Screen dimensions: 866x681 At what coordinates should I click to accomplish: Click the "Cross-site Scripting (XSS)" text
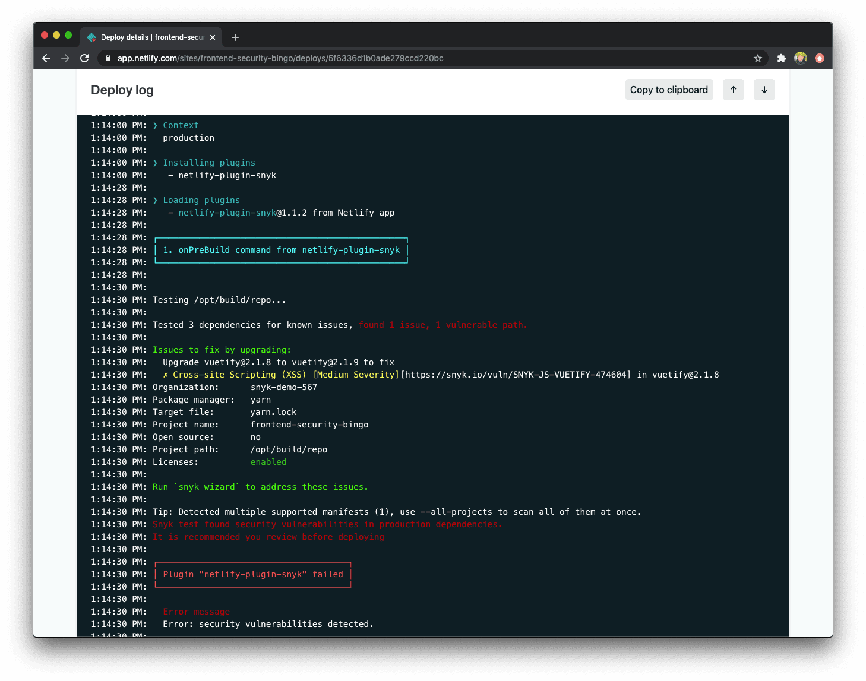click(x=239, y=375)
